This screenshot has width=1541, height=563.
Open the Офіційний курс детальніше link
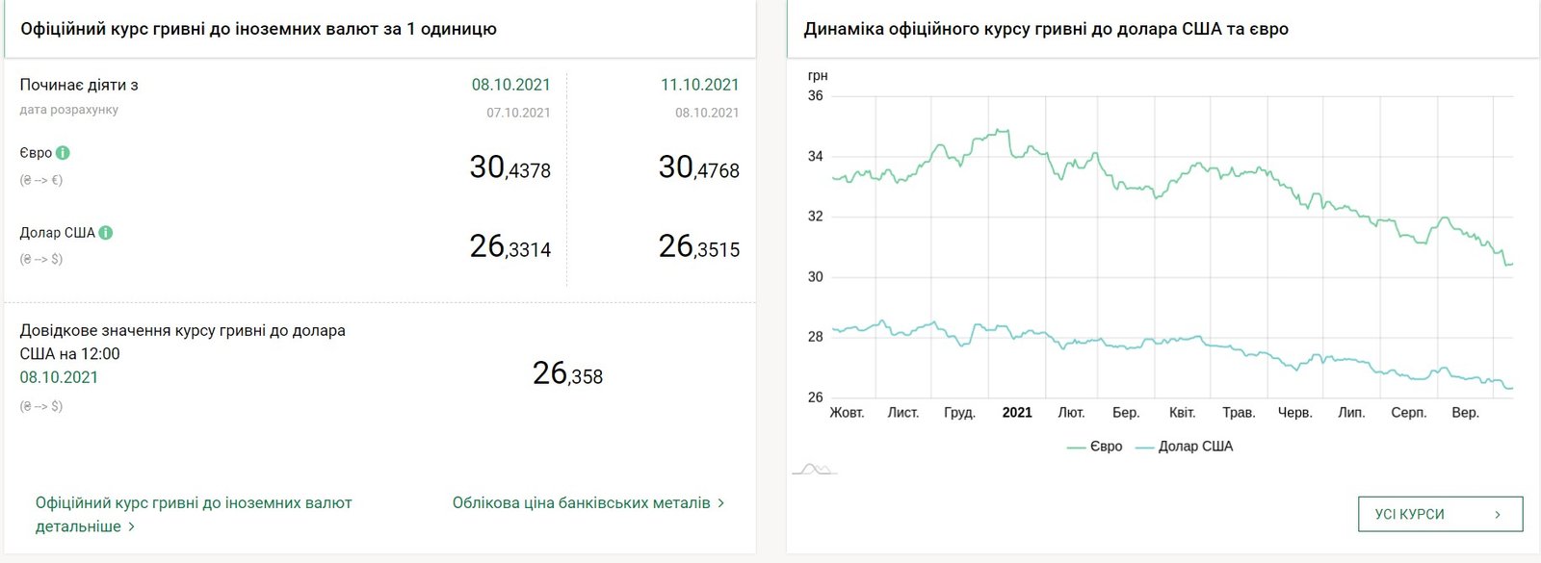(x=188, y=501)
